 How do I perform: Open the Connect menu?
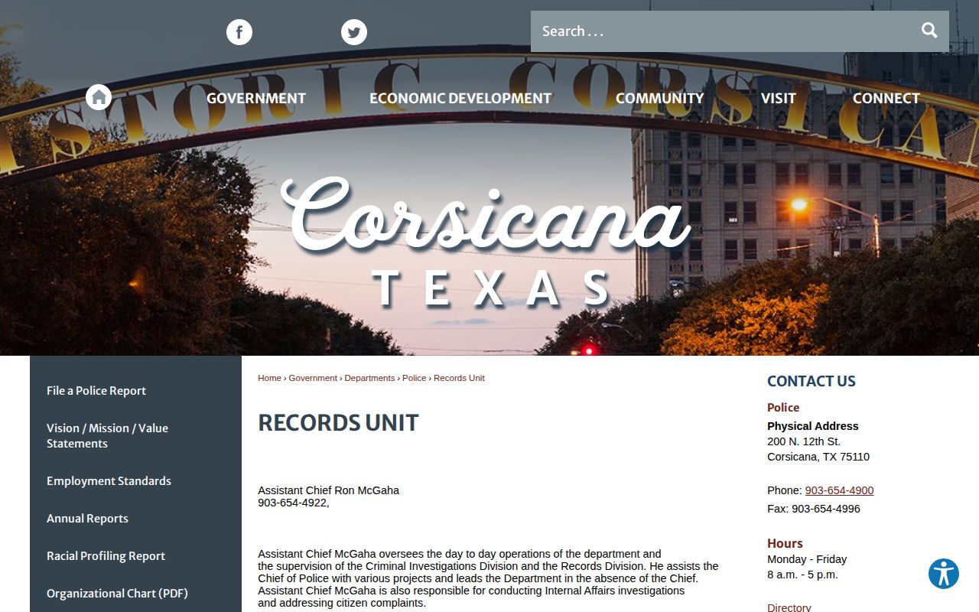[x=886, y=98]
